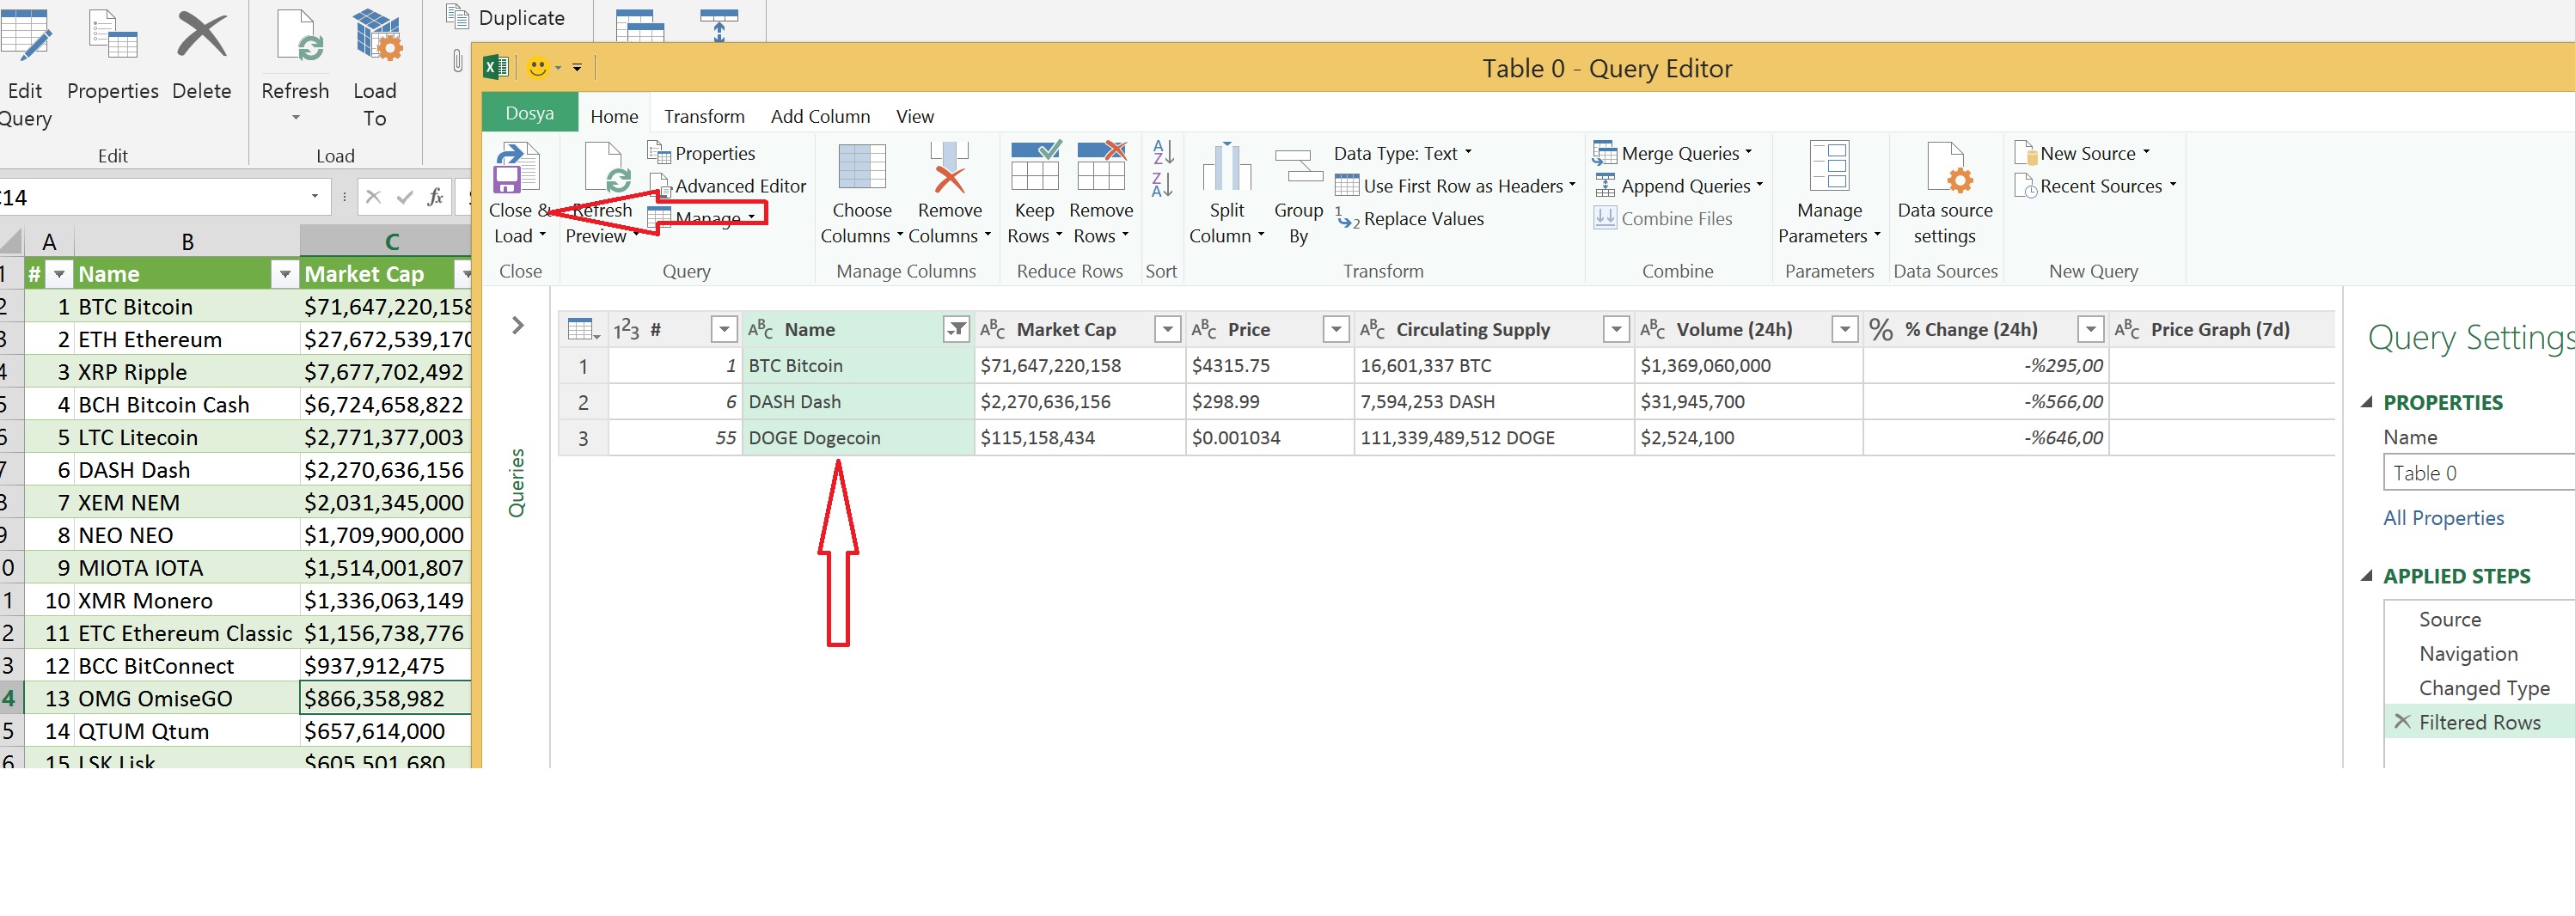Click the Remove Columns icon
Screen dimensions: 2575x916
(x=949, y=167)
